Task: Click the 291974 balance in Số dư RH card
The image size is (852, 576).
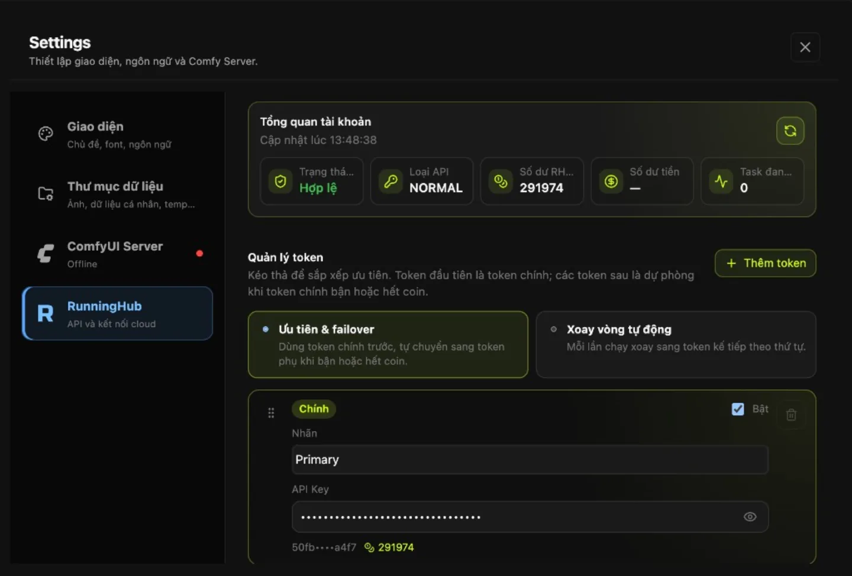Action: point(541,188)
